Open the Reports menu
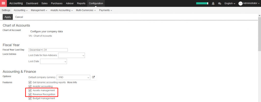Screen dimensions: 261x102 81,3
